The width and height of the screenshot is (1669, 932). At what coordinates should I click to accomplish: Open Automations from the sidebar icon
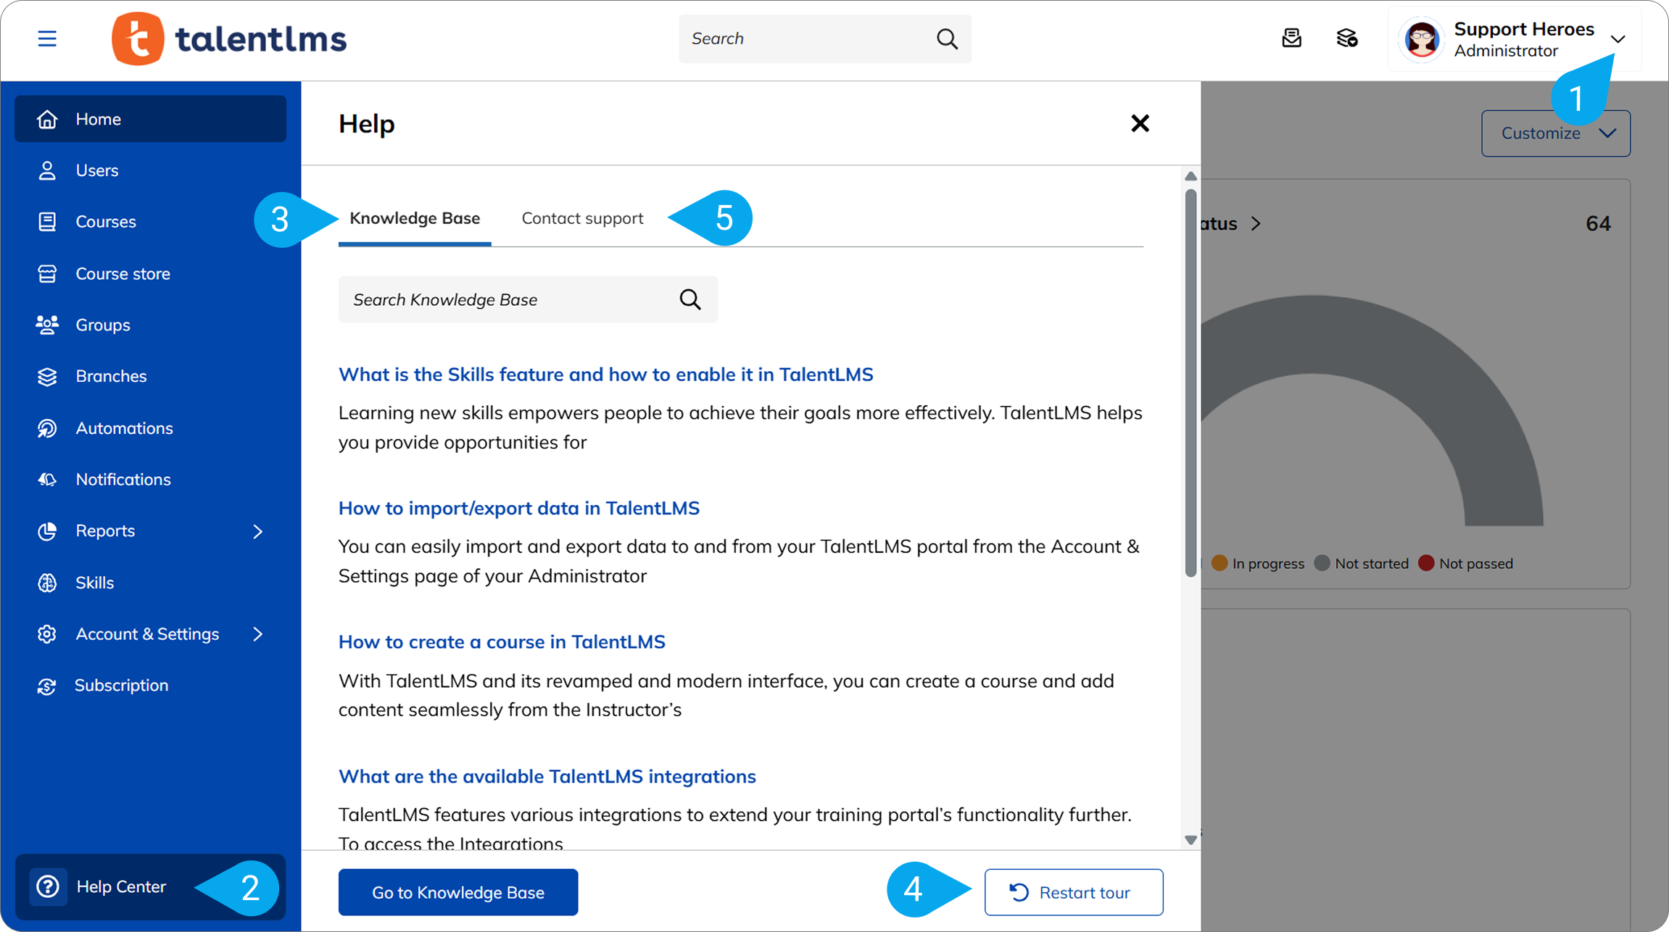47,428
